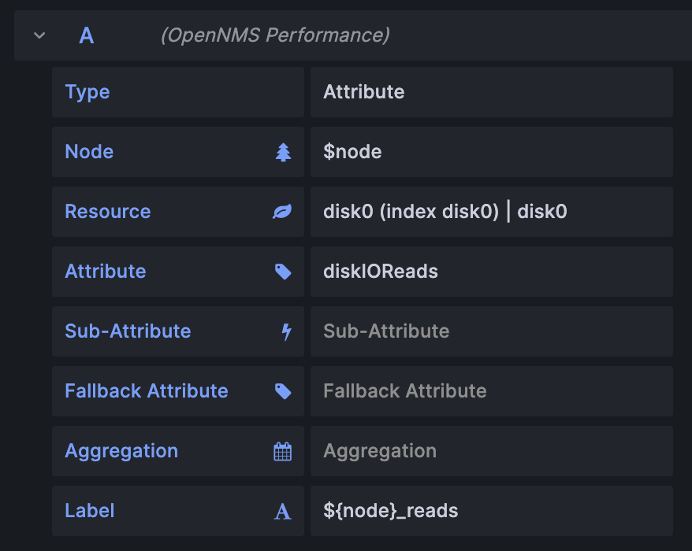Screen dimensions: 692x551
Task: Click the Type row label
Action: (87, 91)
